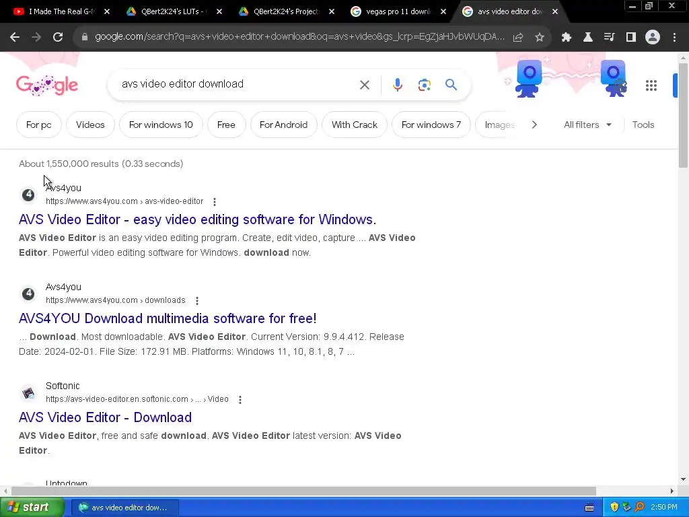Image resolution: width=689 pixels, height=517 pixels.
Task: Open options for avs-video-editor result
Action: coord(215,202)
